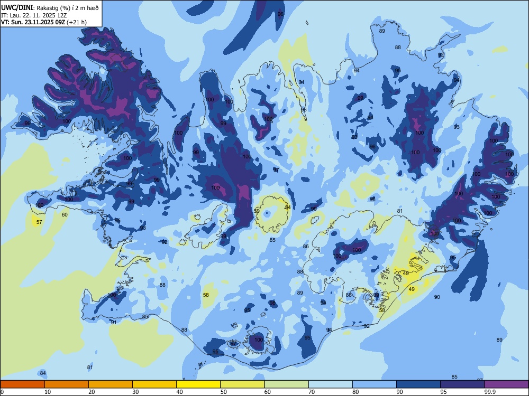Click the legend tick label '99.9'
The image size is (529, 396).
(489, 392)
